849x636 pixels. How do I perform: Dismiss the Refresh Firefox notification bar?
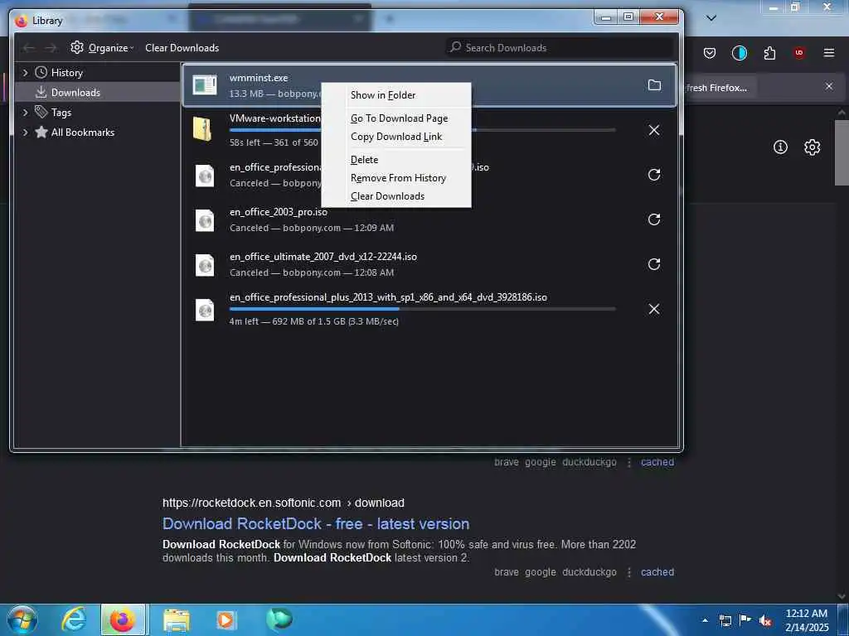pos(829,86)
